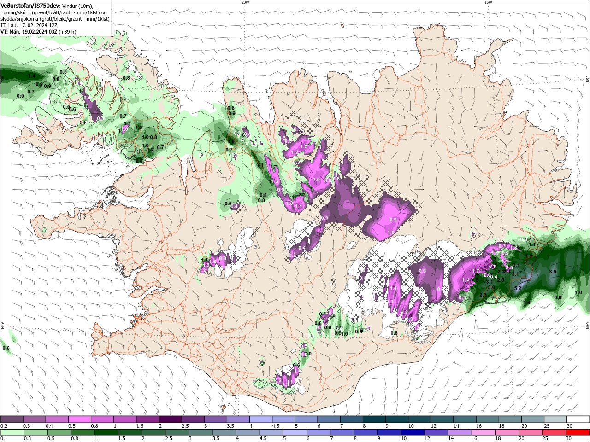The width and height of the screenshot is (590, 442).
Task: Select the 'slydda/snjókoma' description line
Action: pyautogui.click(x=55, y=19)
